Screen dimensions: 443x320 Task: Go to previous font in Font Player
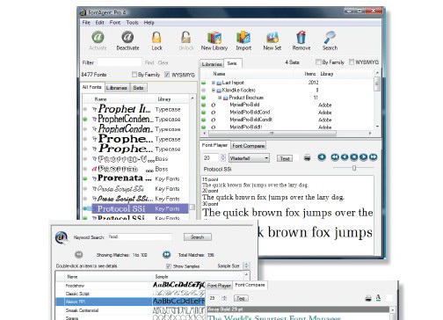click(345, 157)
